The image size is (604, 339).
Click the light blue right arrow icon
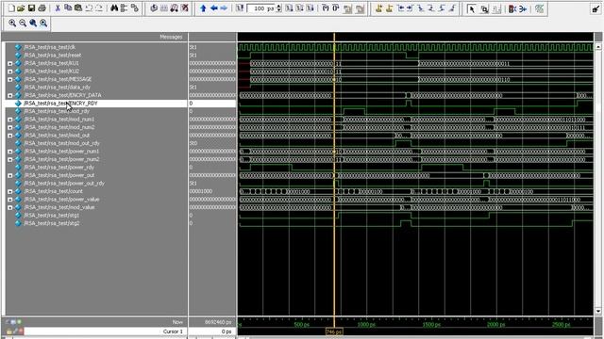pyautogui.click(x=224, y=8)
